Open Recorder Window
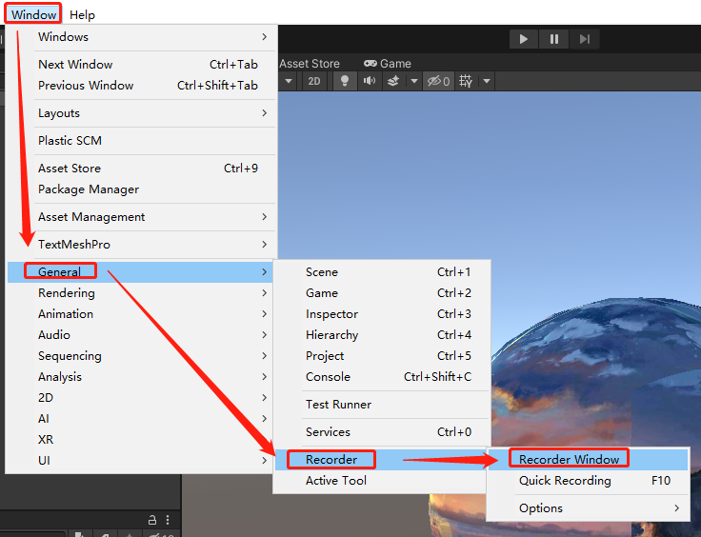This screenshot has width=701, height=537. tap(588, 460)
